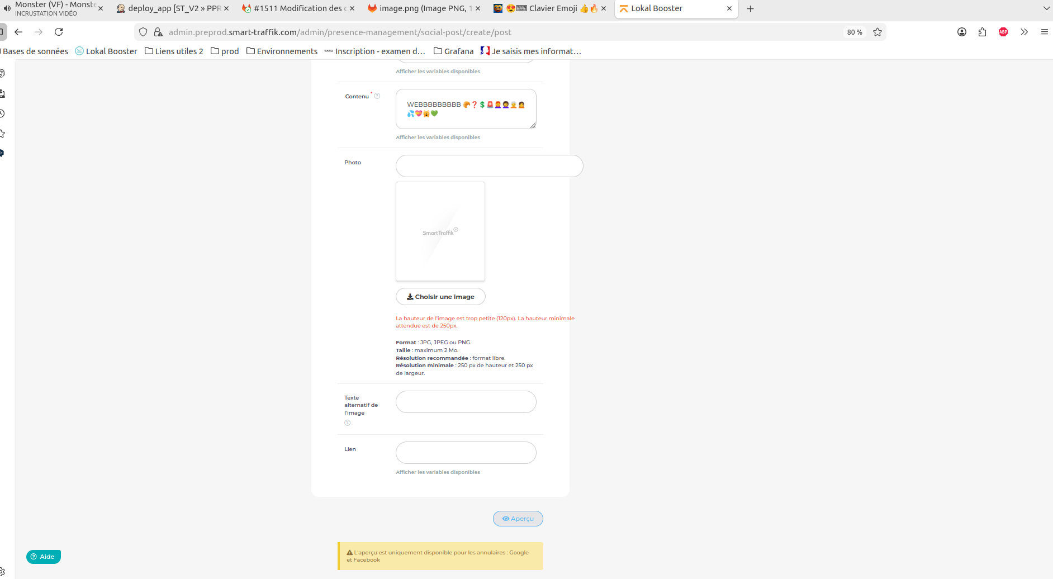
Task: Open the Firefox account profile icon
Action: pos(962,32)
